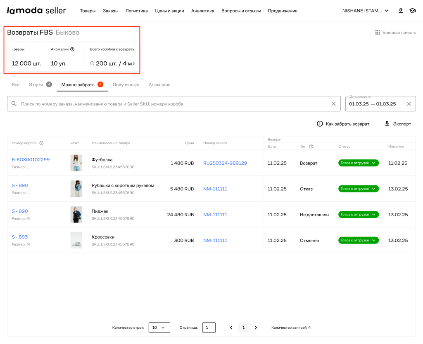Click the Экспорт button

(398, 124)
